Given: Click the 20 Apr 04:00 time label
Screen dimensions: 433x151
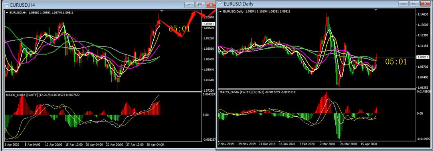Looking at the screenshot, I should (x=95, y=144).
